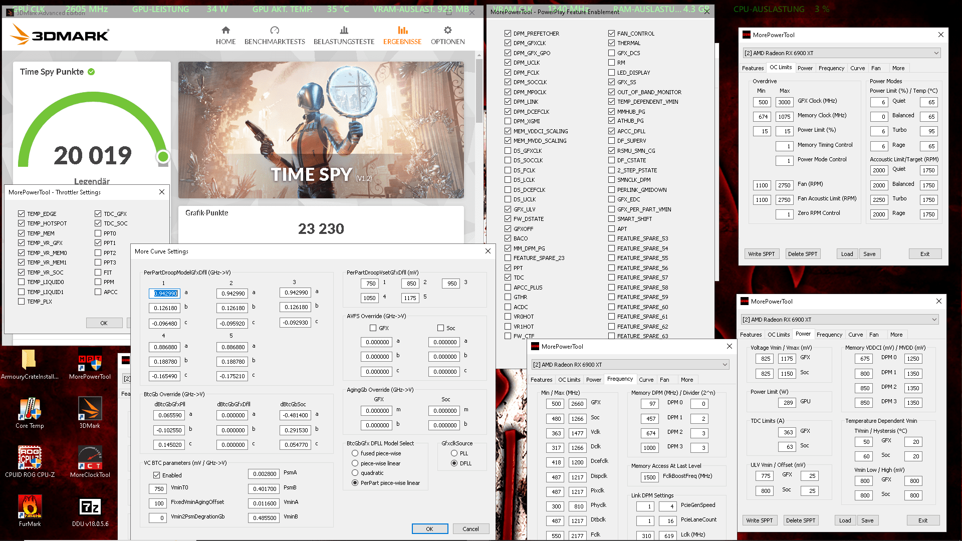Edit VminT0 field in VC BTC parameters
This screenshot has width=962, height=541.
[x=159, y=489]
